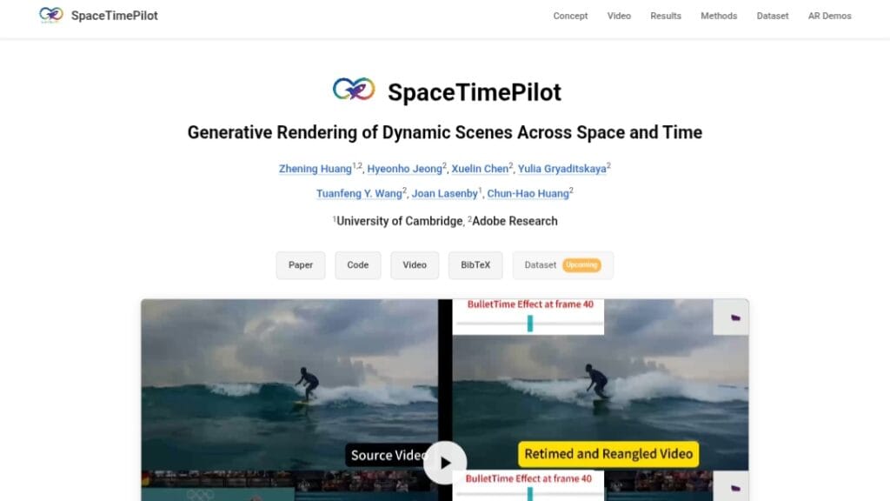Viewport: 890px width, 501px height.
Task: Jump to the Methods section
Action: (719, 16)
